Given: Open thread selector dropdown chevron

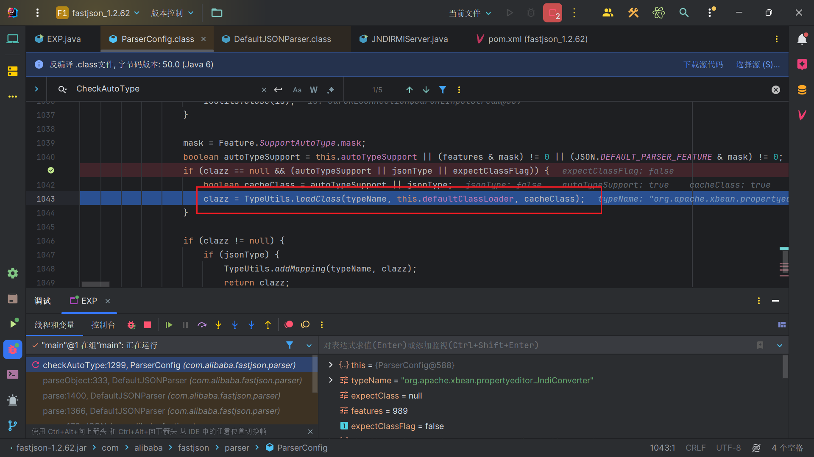Looking at the screenshot, I should 309,346.
